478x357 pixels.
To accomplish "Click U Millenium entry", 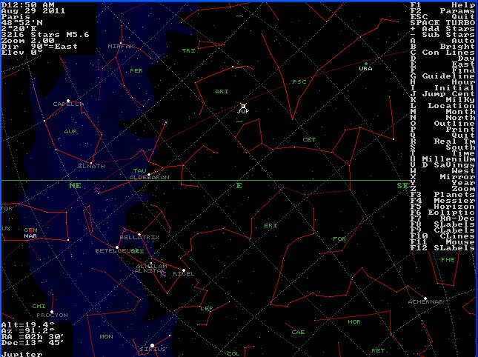I will 442,159.
